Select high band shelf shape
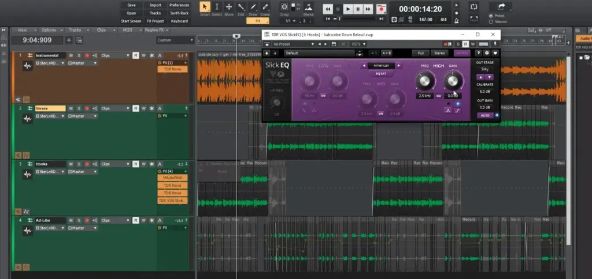The height and width of the screenshot is (279, 592). point(458,111)
